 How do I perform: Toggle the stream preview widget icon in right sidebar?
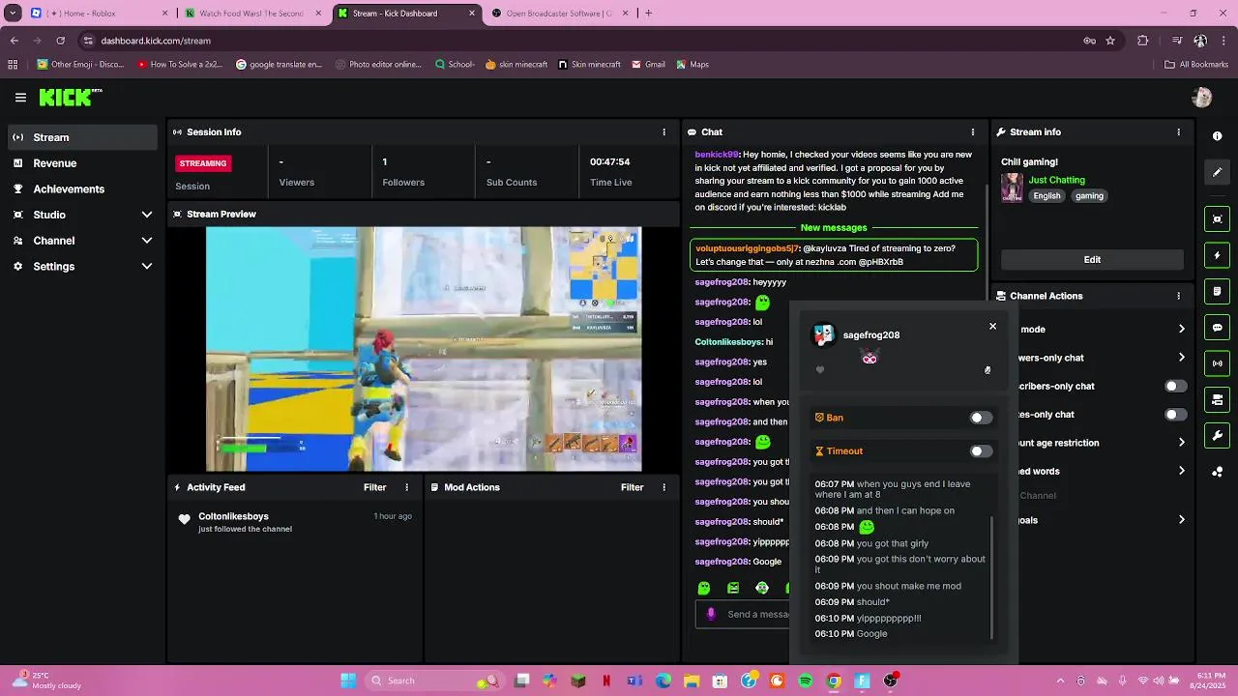[x=1217, y=219]
